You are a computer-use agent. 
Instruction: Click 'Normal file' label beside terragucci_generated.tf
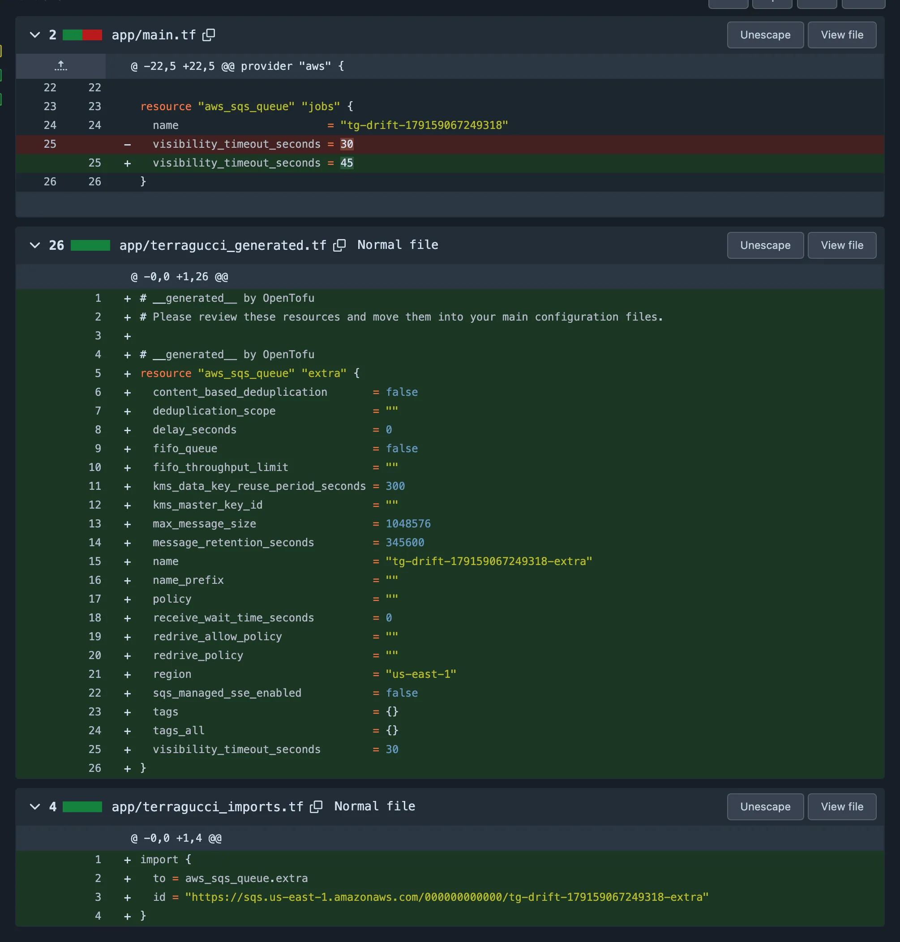click(398, 245)
